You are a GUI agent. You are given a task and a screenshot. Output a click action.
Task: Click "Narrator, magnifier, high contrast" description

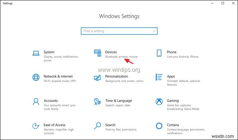click(59, 131)
